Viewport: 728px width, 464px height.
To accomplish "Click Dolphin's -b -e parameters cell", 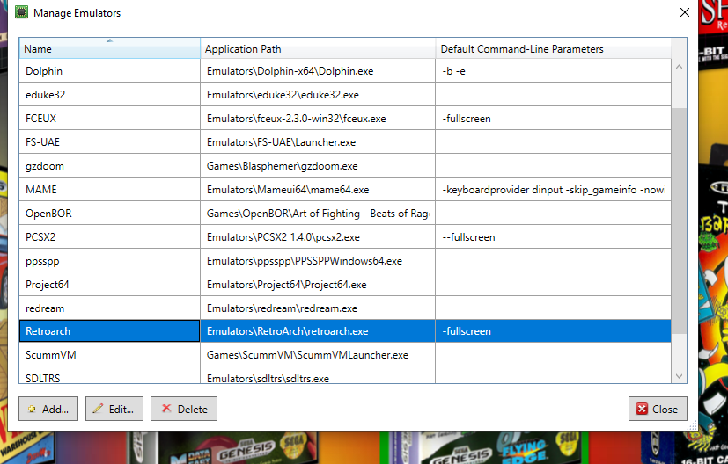I will tap(554, 71).
